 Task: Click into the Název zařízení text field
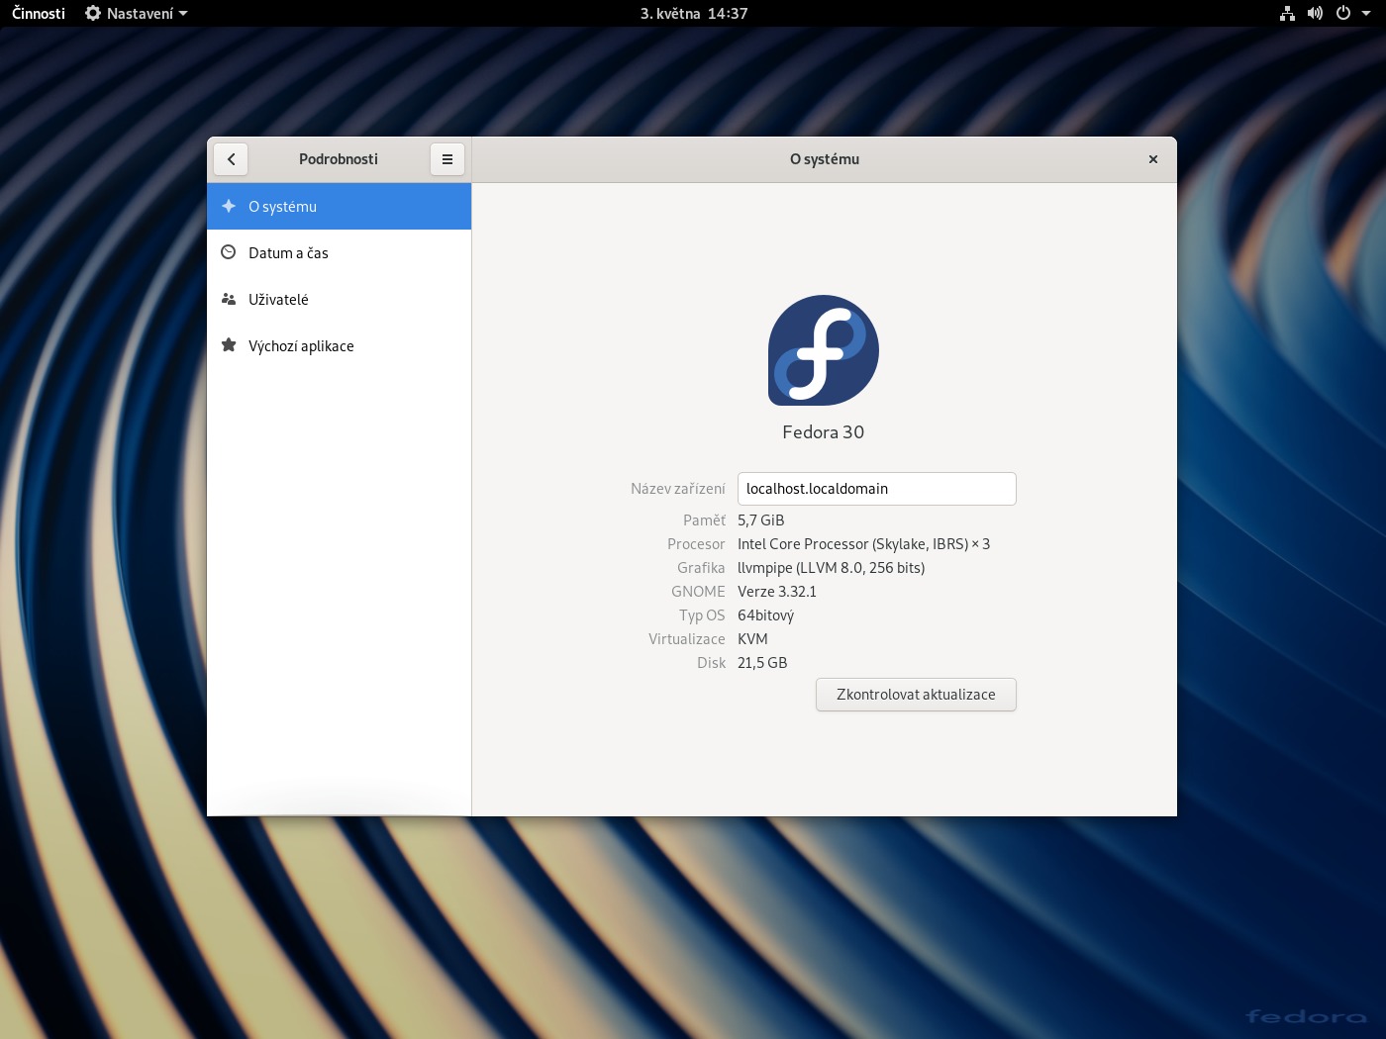point(876,489)
